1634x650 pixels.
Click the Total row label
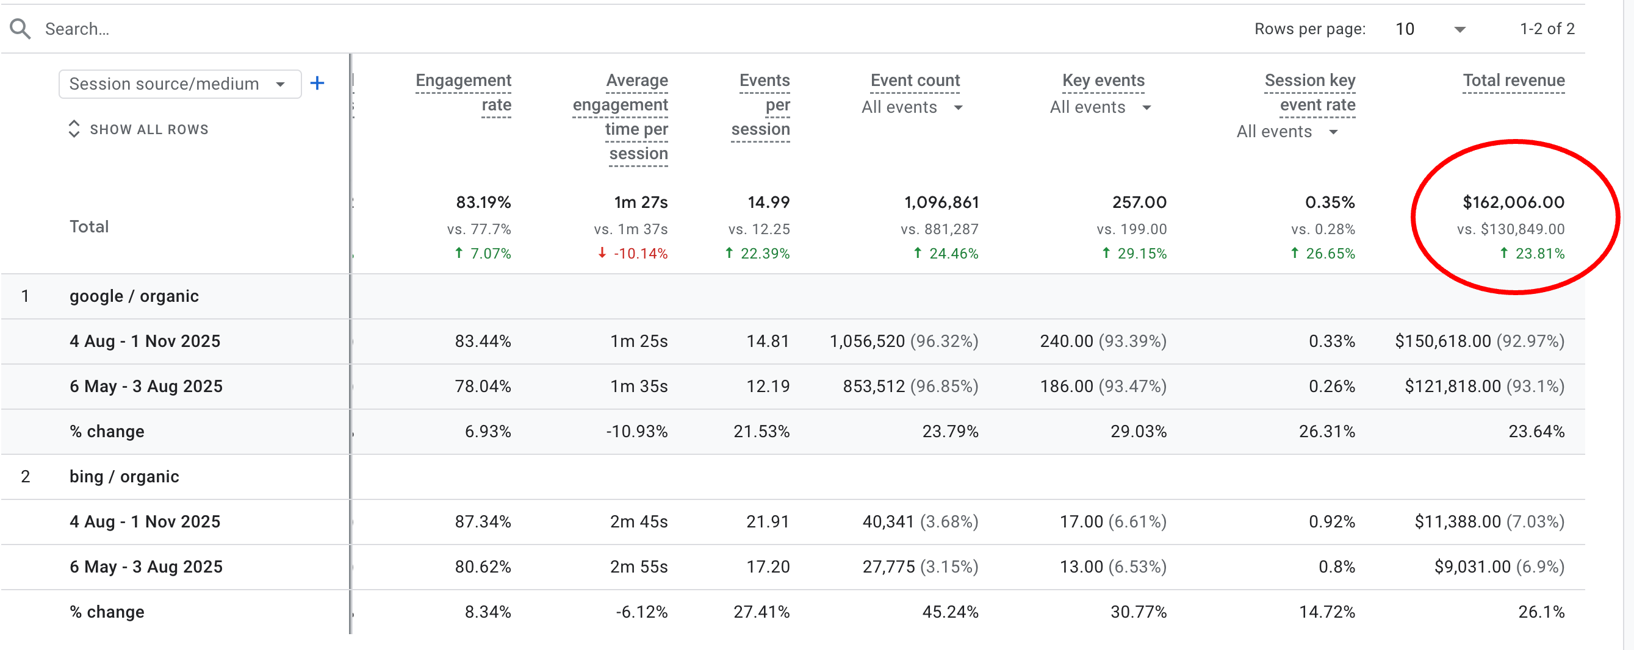(89, 226)
